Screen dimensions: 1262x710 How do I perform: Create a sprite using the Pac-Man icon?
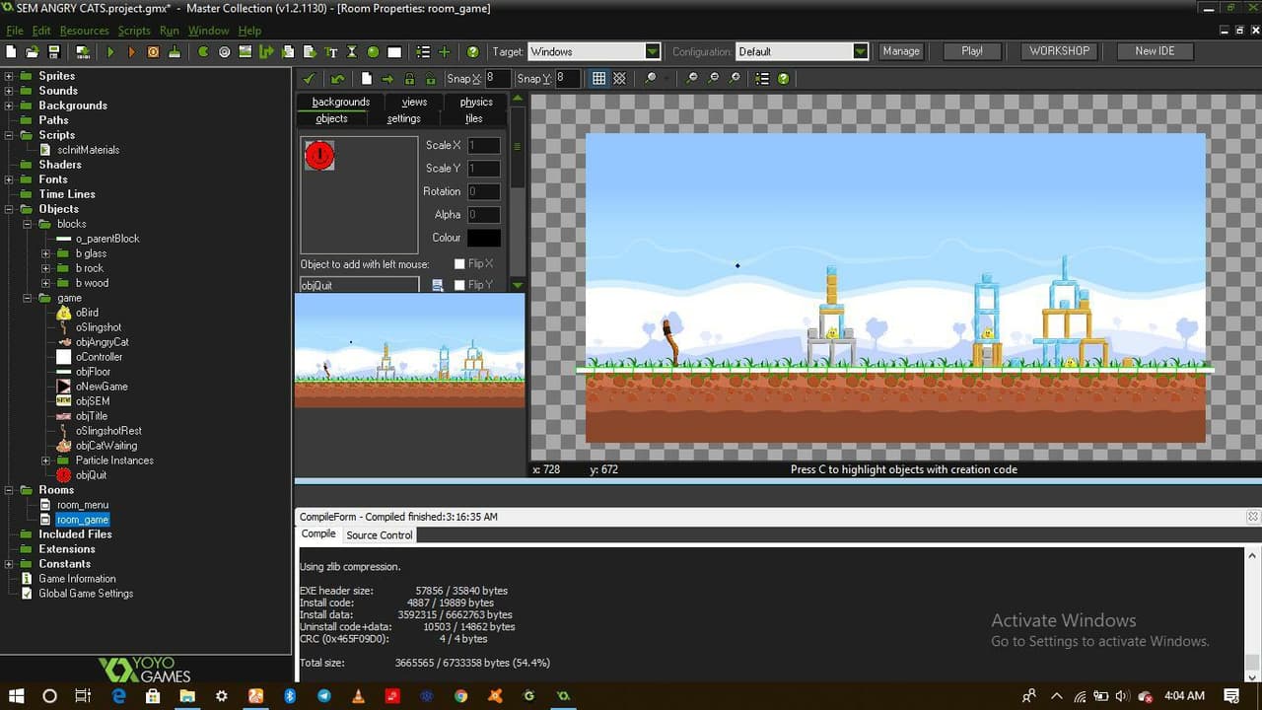pos(203,52)
